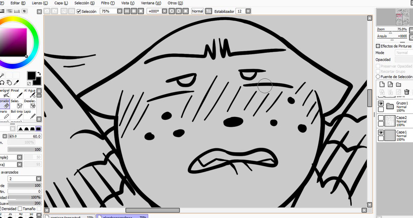Viewport: 413px width, 218px height.
Task: Open the Ventana menu
Action: click(151, 3)
